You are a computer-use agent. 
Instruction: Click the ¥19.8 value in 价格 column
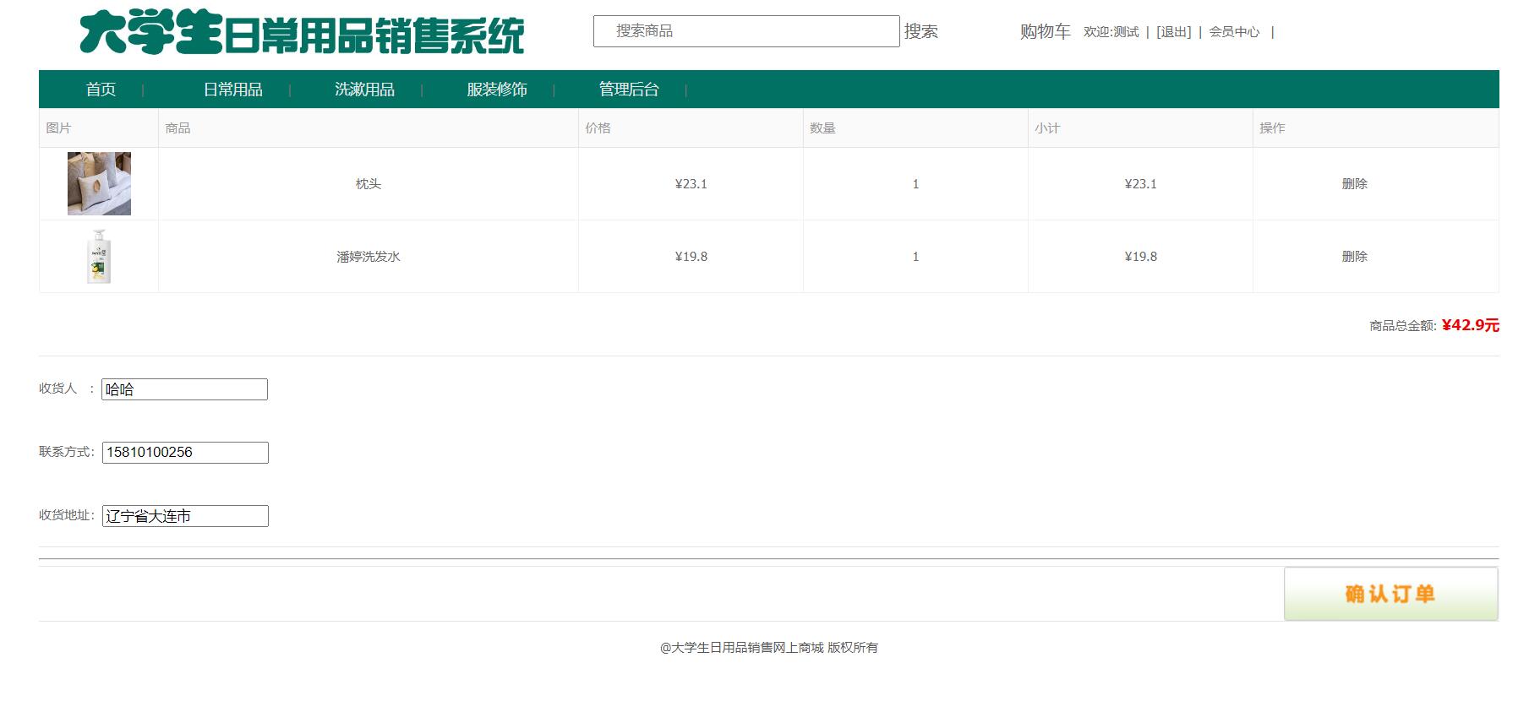[691, 257]
